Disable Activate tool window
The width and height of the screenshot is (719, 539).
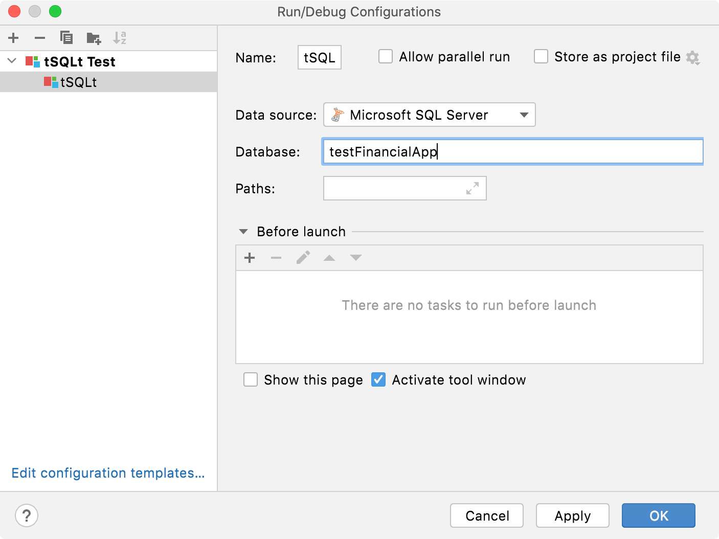[x=378, y=379]
